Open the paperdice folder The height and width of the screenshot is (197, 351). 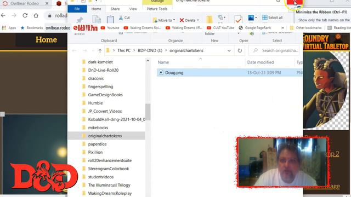click(97, 144)
